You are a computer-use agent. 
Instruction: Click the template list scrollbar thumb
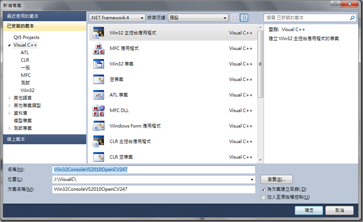point(260,64)
